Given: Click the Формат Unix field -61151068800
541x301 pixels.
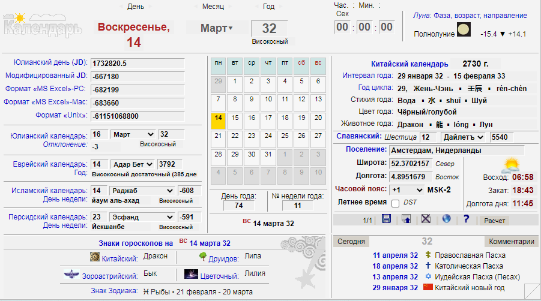Looking at the screenshot, I should (x=138, y=116).
